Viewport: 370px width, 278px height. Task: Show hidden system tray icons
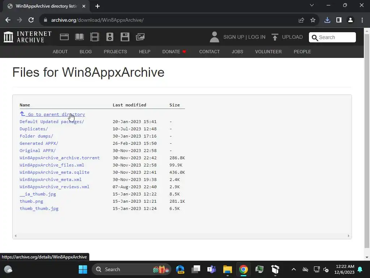pos(294,269)
